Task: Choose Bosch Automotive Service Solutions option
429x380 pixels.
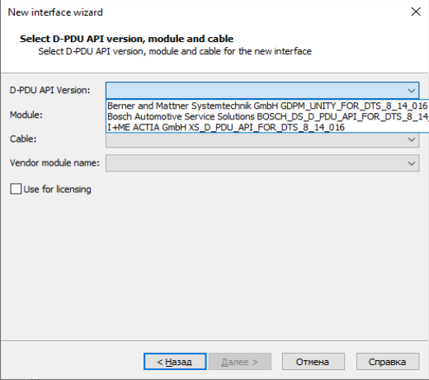Action: point(267,116)
